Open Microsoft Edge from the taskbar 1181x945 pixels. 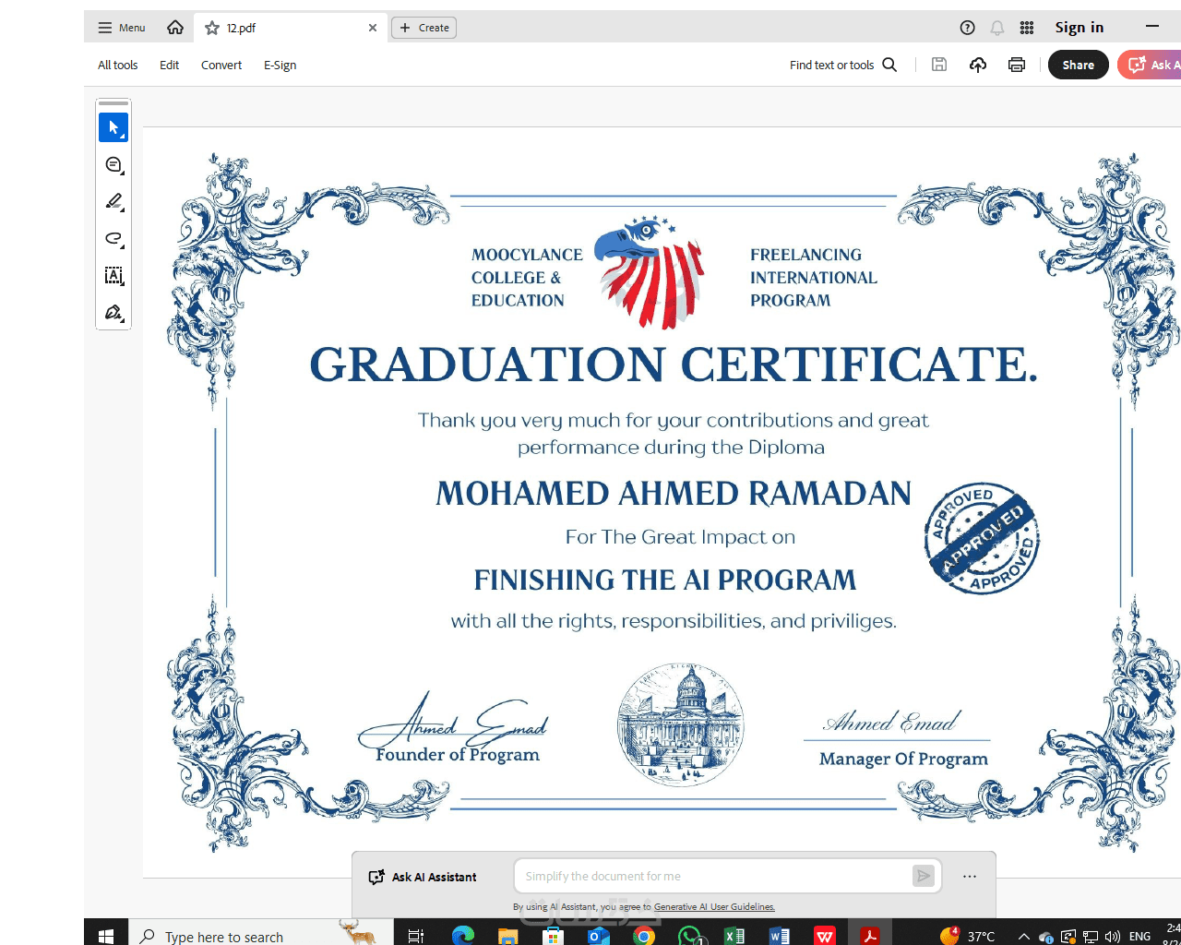pos(462,936)
